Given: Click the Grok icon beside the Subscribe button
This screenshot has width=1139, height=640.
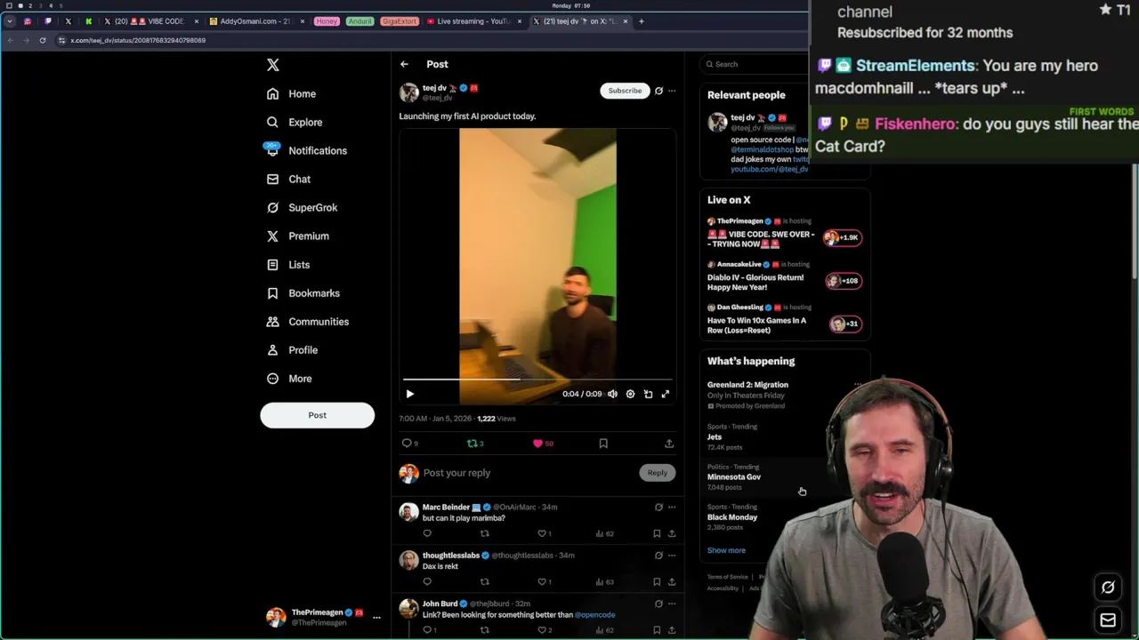Looking at the screenshot, I should [658, 91].
